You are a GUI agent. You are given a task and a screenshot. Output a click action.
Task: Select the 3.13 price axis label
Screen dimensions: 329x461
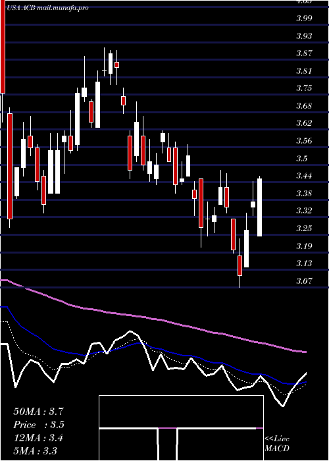(304, 263)
